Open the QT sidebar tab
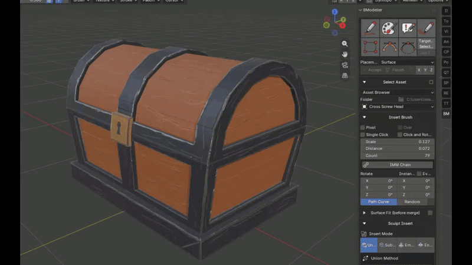 446,72
